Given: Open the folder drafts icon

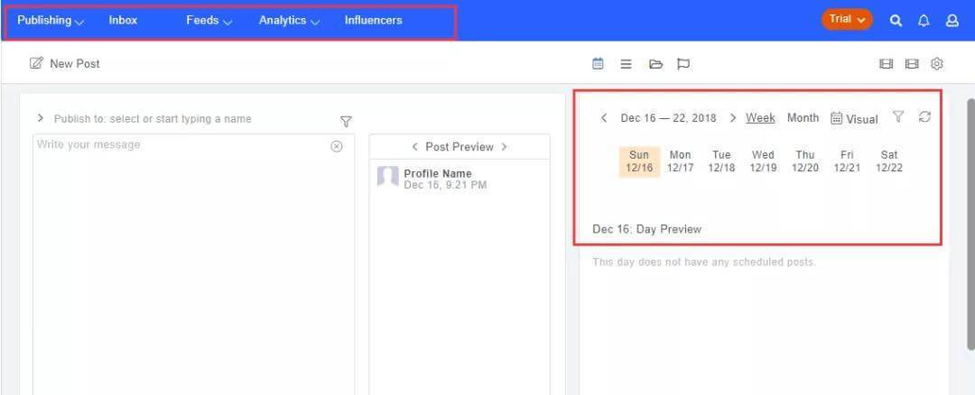Looking at the screenshot, I should tap(655, 64).
